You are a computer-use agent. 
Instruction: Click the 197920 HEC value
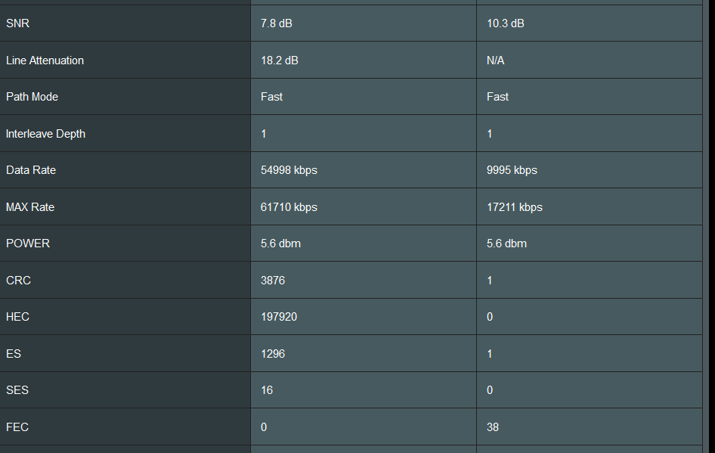tap(279, 317)
